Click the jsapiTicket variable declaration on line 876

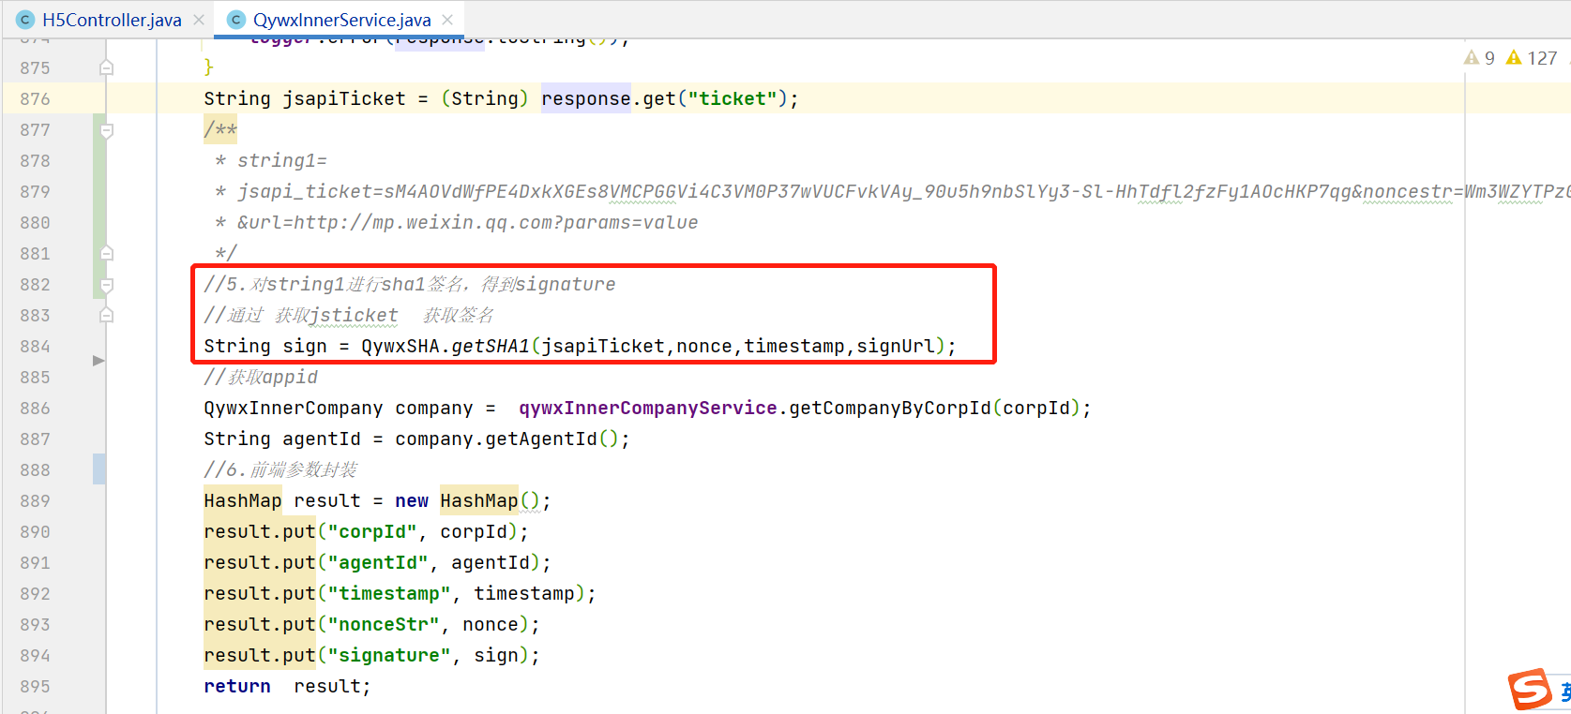pyautogui.click(x=344, y=98)
